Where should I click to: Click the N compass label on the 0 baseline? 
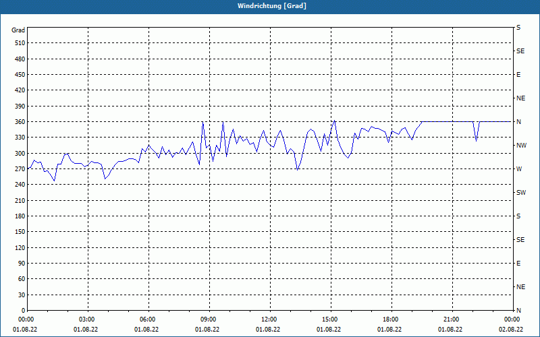click(518, 311)
